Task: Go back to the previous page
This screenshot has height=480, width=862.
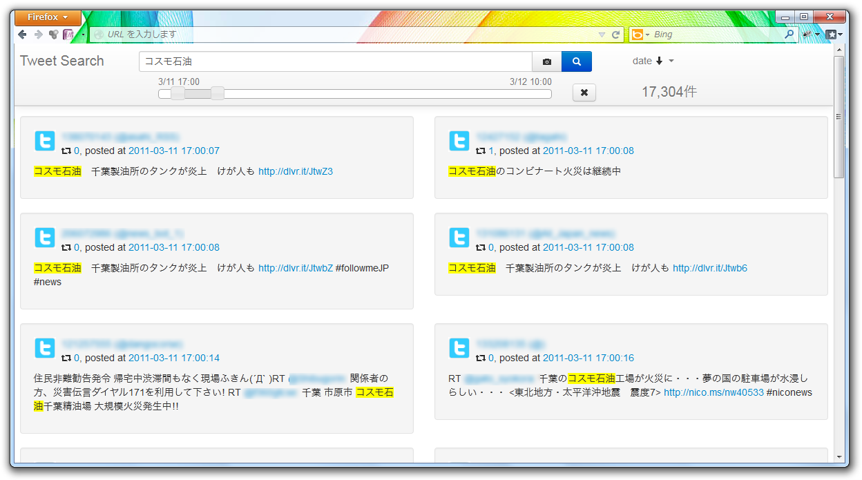Action: 23,34
